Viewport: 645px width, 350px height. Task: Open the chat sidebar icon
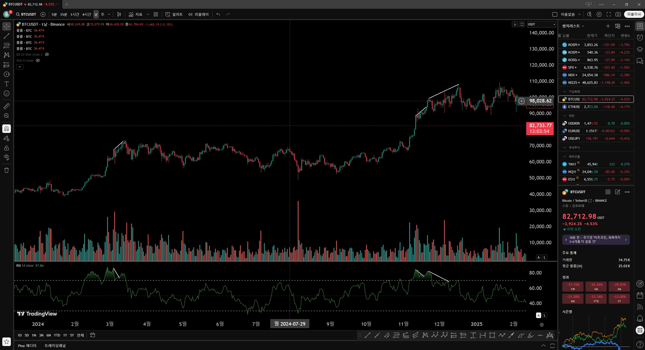(640, 61)
